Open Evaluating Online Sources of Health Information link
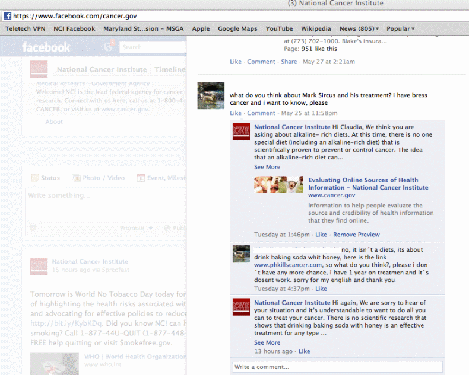Viewport: 469px width, 375px height. (368, 184)
